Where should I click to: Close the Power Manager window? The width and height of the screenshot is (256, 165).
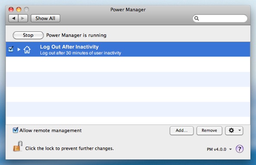11,9
